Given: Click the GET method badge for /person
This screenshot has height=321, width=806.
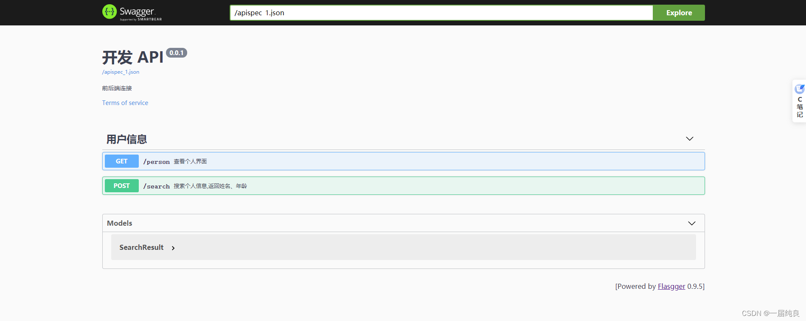Looking at the screenshot, I should 122,161.
